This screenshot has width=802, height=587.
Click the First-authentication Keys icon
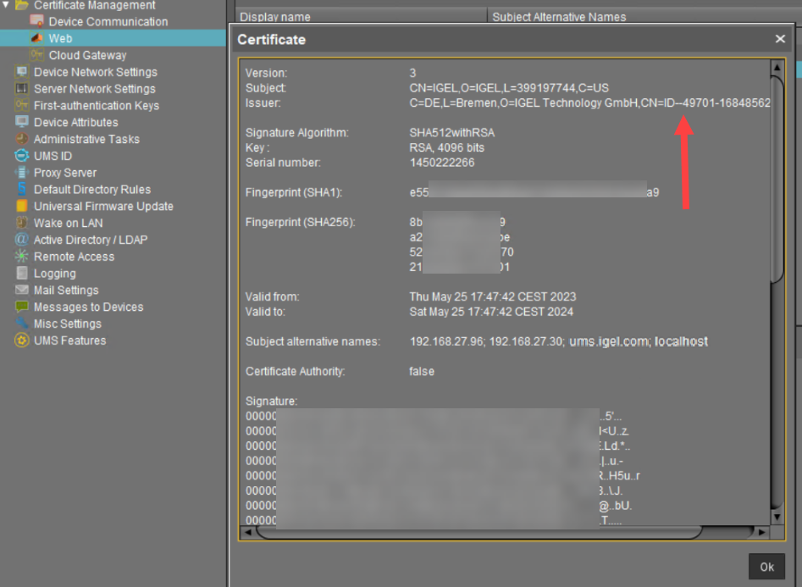21,106
